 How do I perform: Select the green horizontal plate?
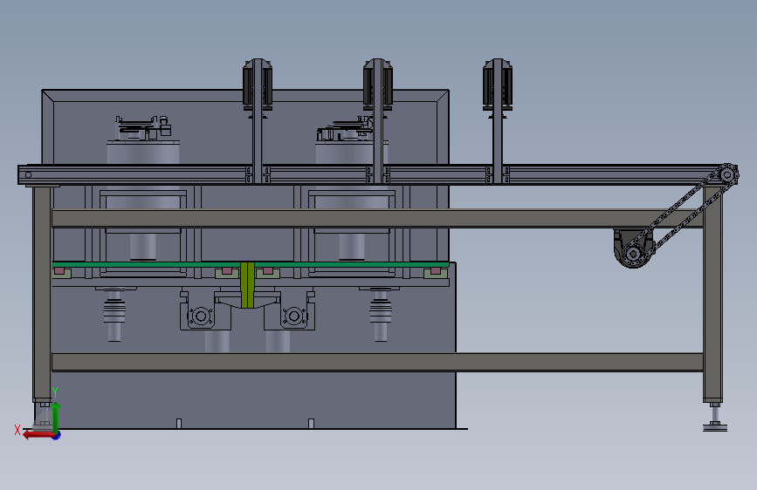tap(250, 264)
